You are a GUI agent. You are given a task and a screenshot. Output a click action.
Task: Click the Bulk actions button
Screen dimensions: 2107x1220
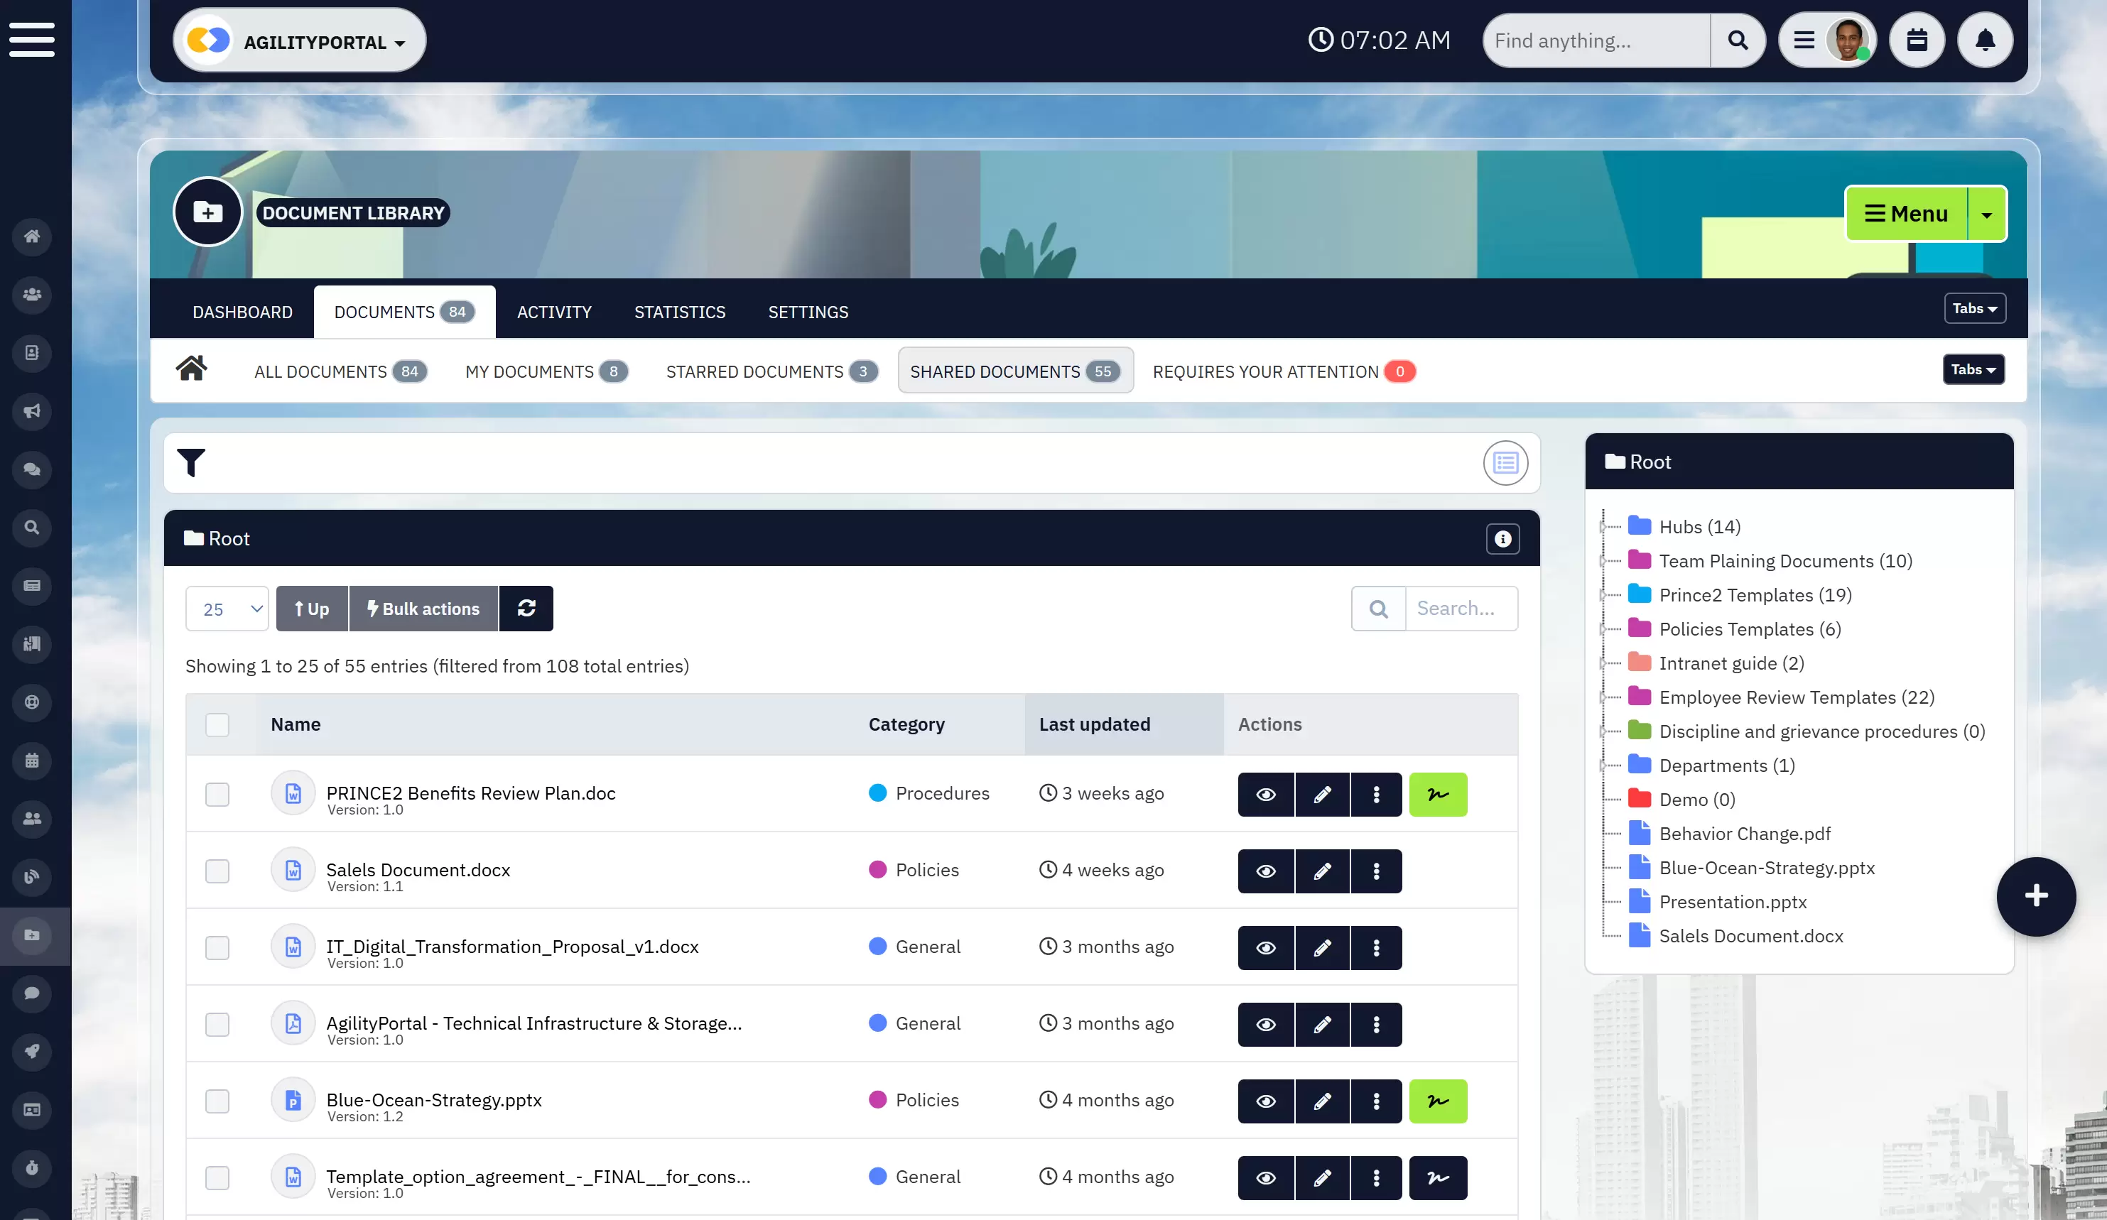coord(423,609)
